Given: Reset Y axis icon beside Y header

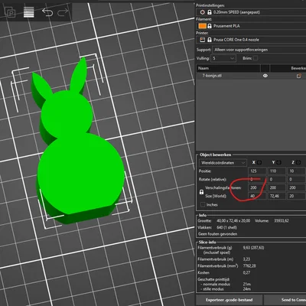Looking at the screenshot, I should (278, 162).
